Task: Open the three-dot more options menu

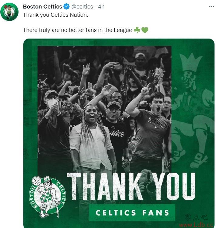Action: point(211,6)
